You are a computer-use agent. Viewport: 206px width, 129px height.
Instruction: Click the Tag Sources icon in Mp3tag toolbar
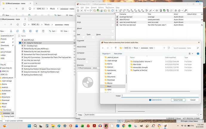pos(179,10)
